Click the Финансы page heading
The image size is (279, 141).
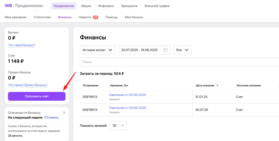coord(93,38)
